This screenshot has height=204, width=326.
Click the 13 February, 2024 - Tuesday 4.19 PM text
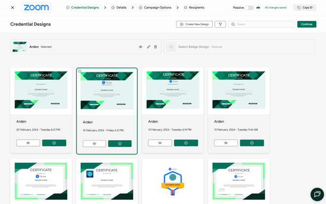pos(170,130)
